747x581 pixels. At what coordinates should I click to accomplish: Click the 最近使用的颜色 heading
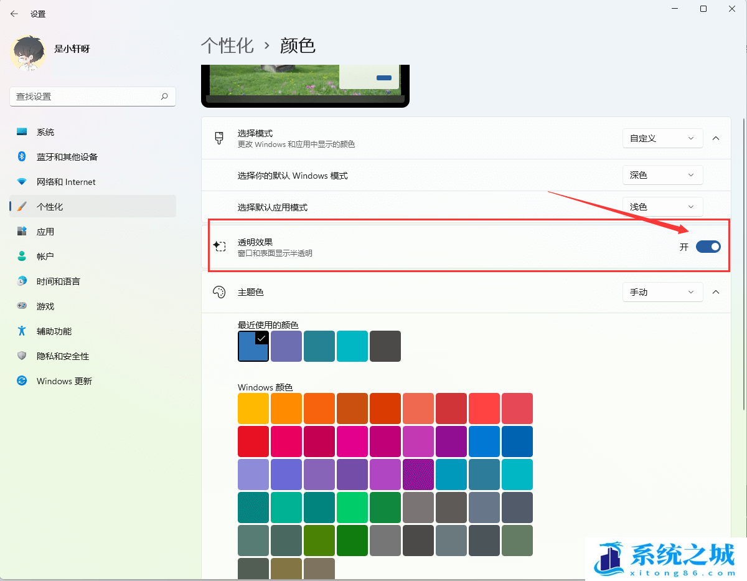(x=268, y=325)
